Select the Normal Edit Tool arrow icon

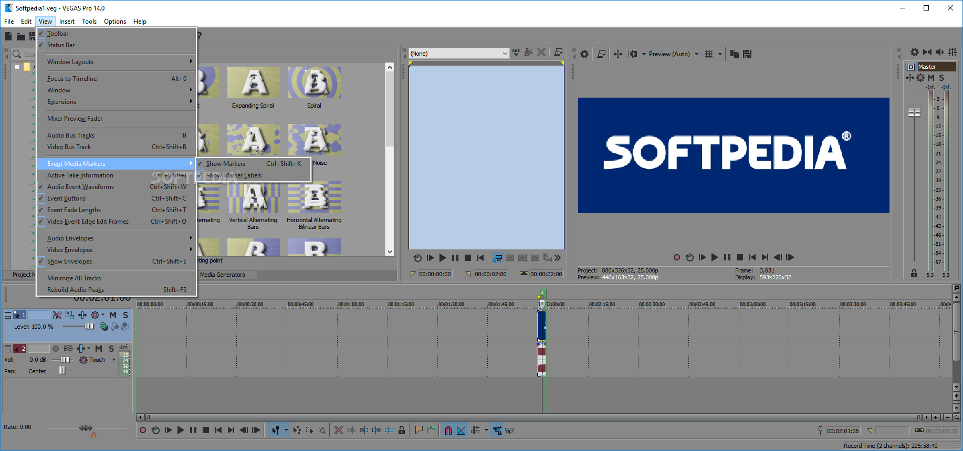(x=275, y=430)
